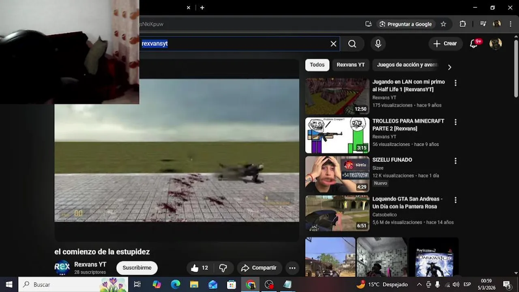This screenshot has width=519, height=292.
Task: Open Rexvans YT channel avatar
Action: pyautogui.click(x=62, y=268)
